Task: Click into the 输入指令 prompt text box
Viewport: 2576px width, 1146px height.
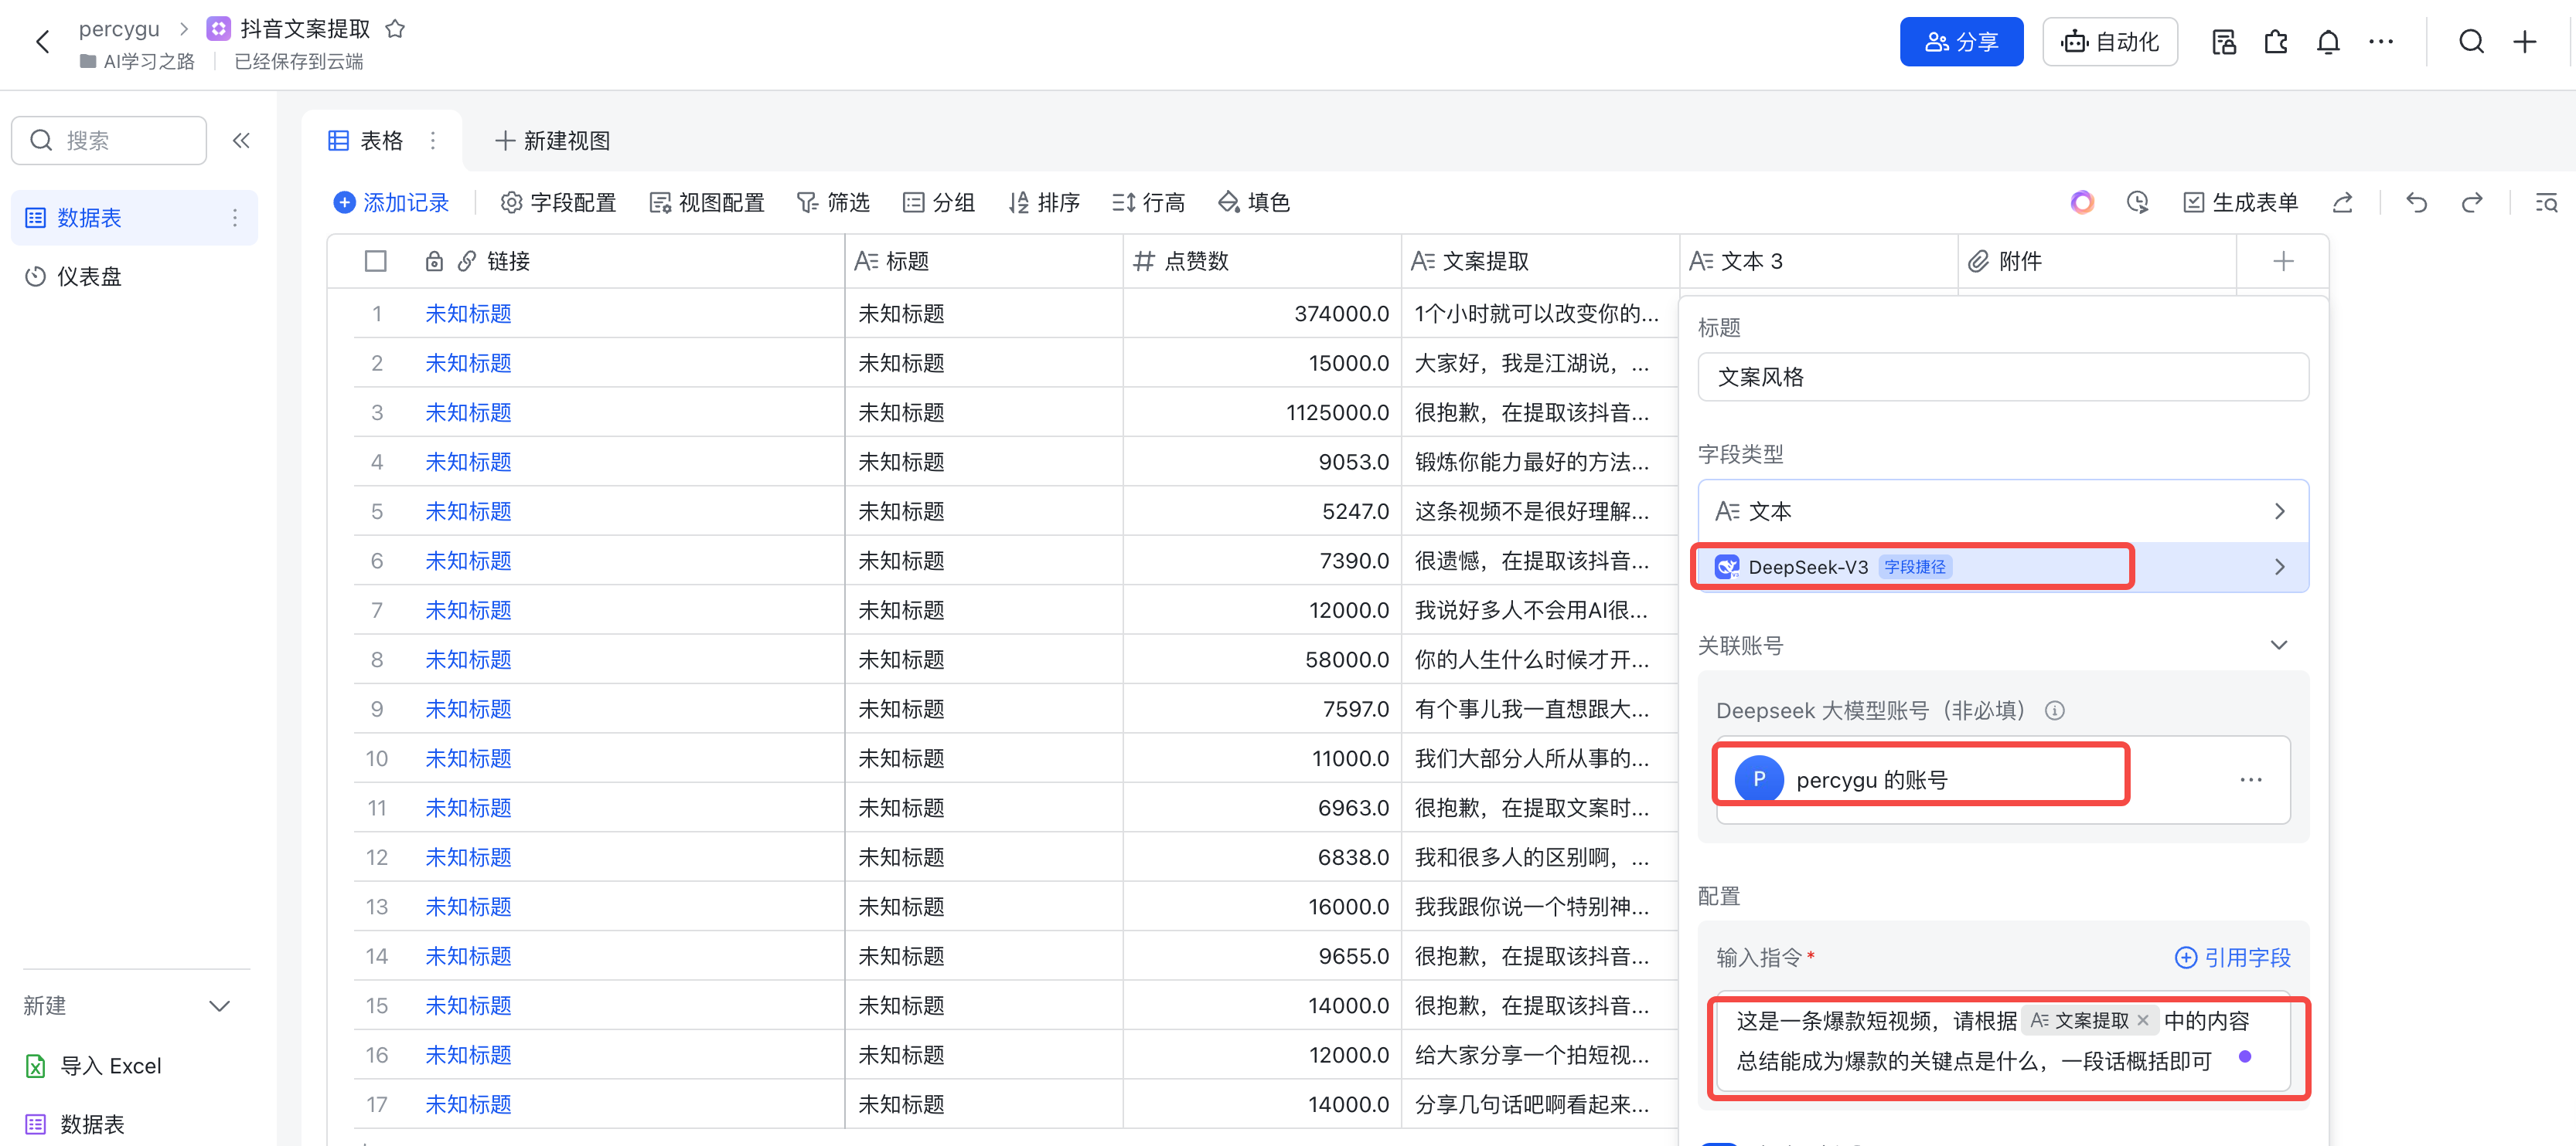Action: coord(2003,1041)
